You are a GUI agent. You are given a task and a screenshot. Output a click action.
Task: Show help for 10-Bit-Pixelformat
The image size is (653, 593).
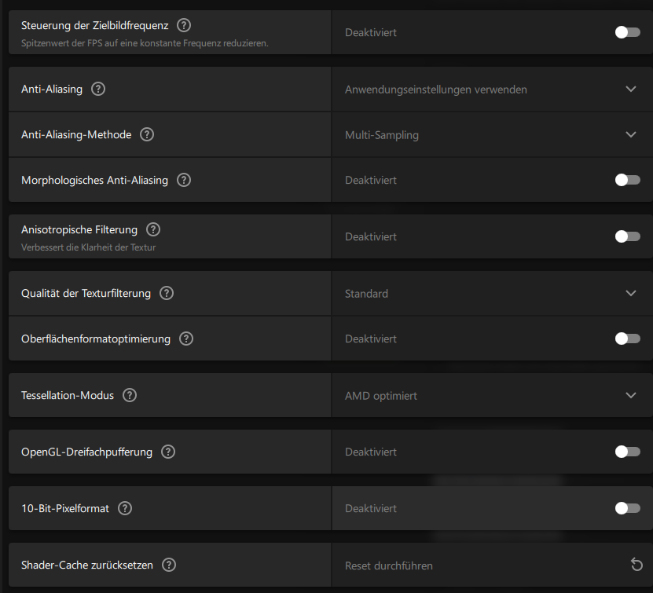click(125, 508)
